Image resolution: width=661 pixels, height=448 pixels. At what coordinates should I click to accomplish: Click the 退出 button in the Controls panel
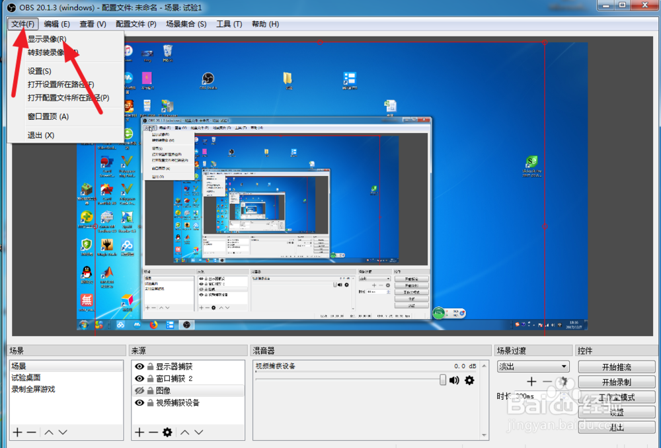coord(617,427)
